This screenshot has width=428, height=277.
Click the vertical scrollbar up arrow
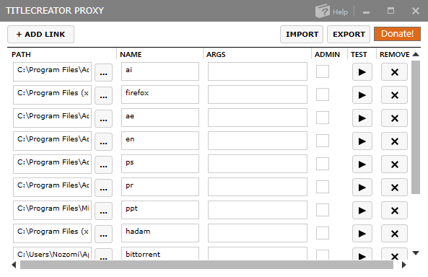416,54
